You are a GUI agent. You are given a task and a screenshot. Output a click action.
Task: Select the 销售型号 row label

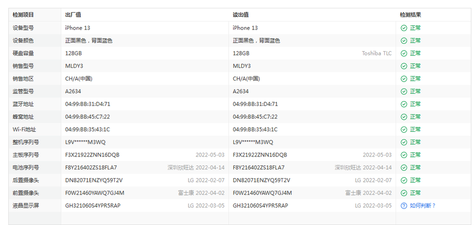[23, 66]
